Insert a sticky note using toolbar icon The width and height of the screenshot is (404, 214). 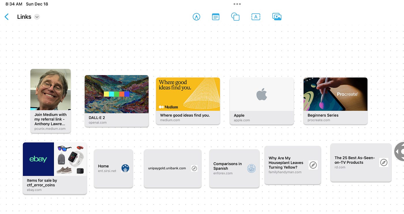tap(216, 17)
